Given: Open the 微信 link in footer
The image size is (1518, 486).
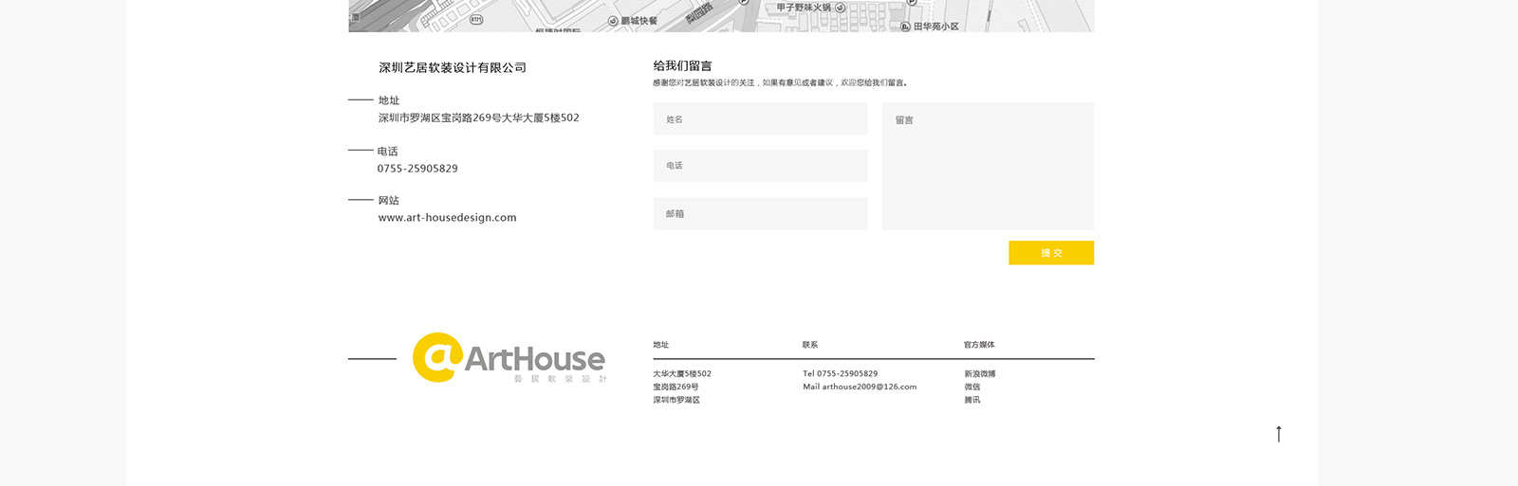Looking at the screenshot, I should point(972,387).
